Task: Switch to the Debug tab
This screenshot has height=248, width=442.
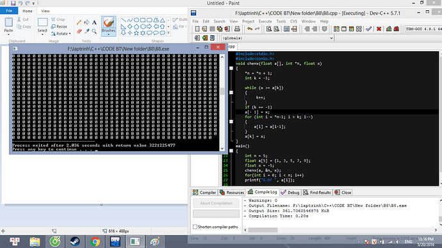Action: point(290,192)
